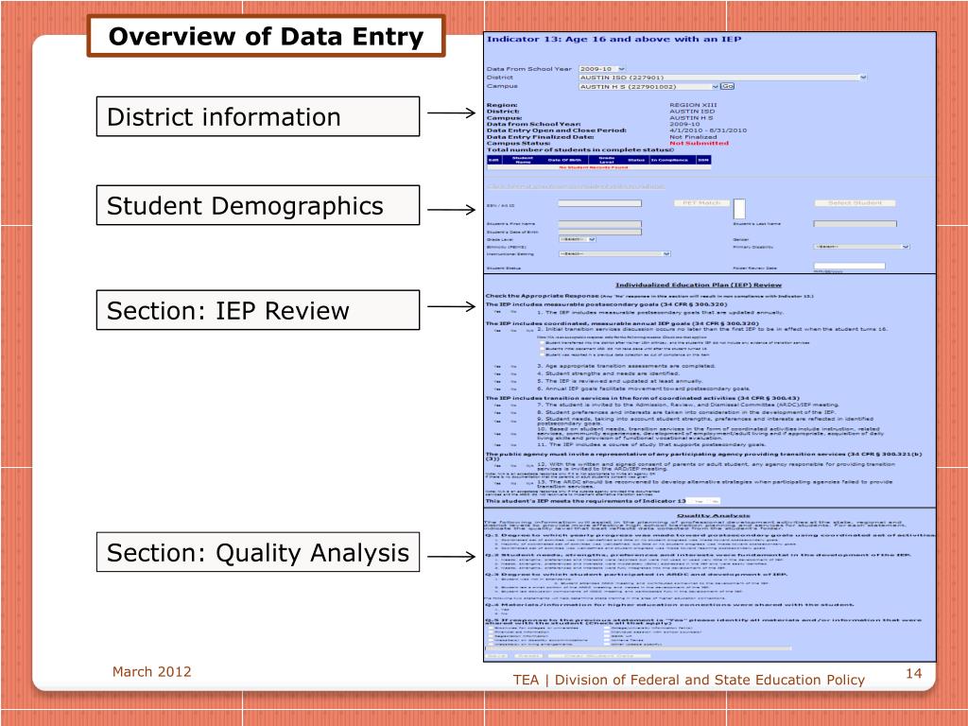Click the Go button beside Campus
The width and height of the screenshot is (968, 726).
coord(727,86)
